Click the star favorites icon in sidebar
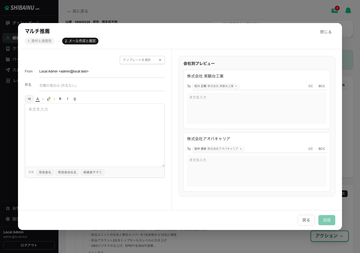 [8, 208]
